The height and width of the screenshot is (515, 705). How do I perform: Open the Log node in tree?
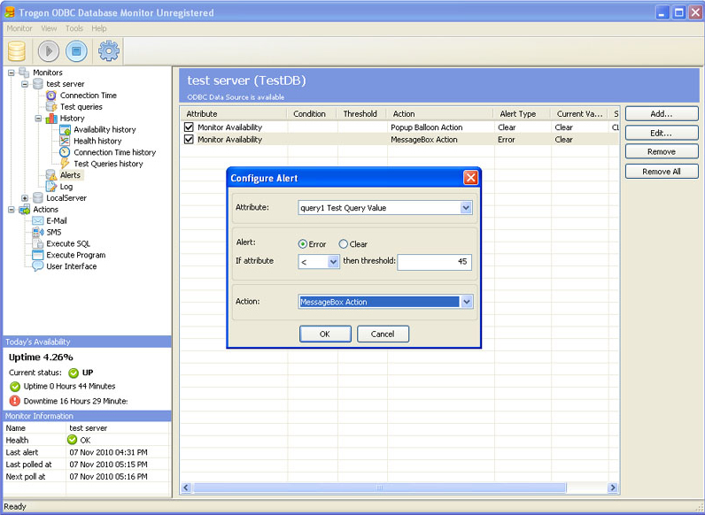[66, 187]
